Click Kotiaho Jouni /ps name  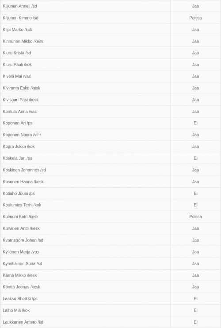(x=19, y=193)
